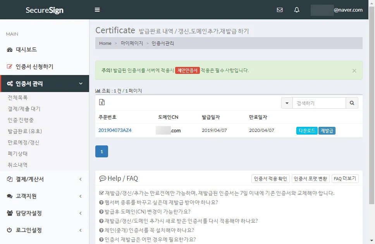
Task: Click the search magnifier button
Action: coord(352,103)
